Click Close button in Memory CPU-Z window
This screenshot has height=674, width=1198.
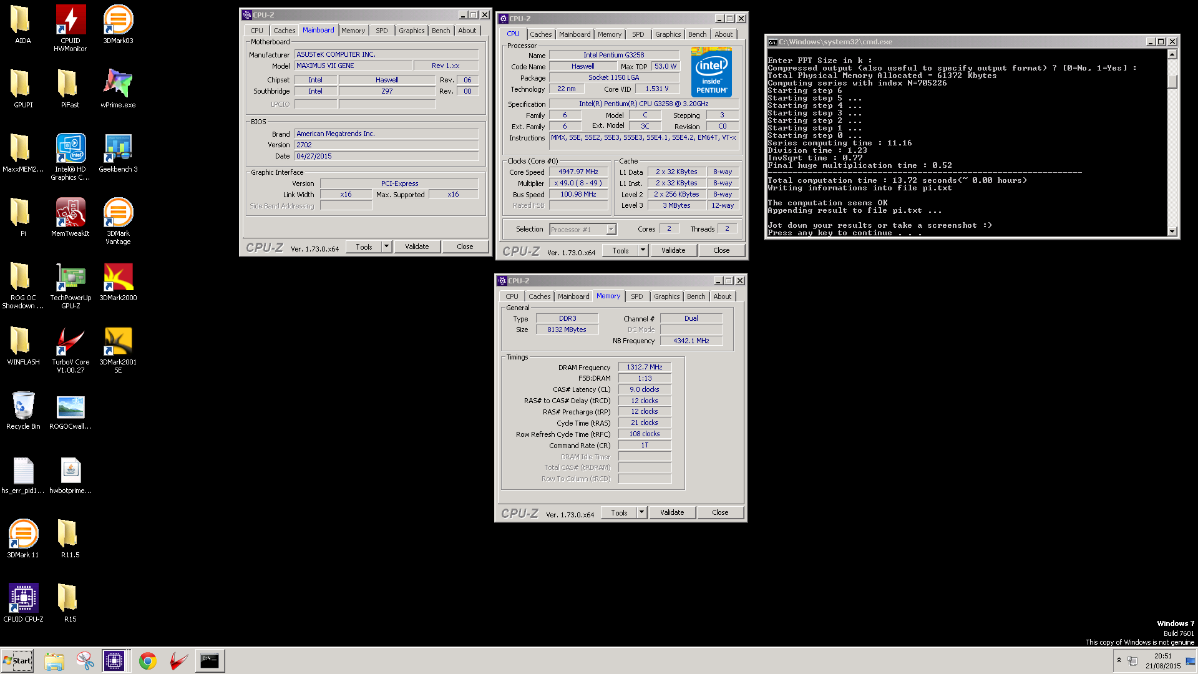point(720,512)
